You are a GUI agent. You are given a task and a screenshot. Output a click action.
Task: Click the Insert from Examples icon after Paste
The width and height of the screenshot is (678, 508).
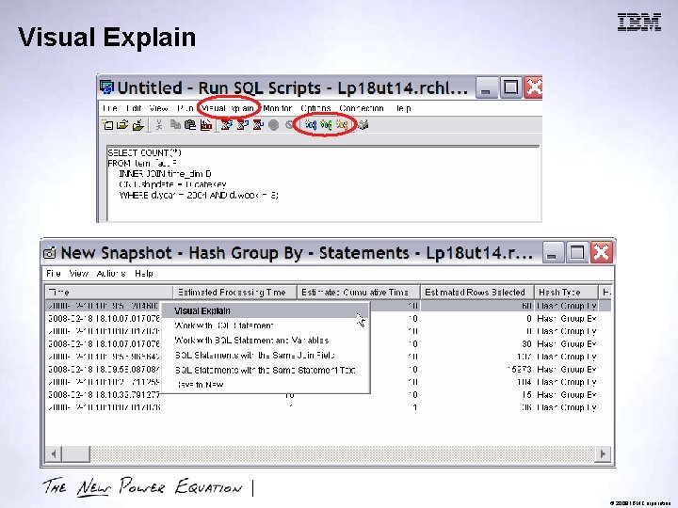(x=206, y=125)
